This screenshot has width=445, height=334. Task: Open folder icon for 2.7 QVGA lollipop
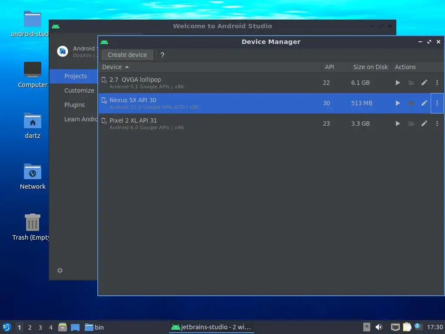[x=411, y=83]
